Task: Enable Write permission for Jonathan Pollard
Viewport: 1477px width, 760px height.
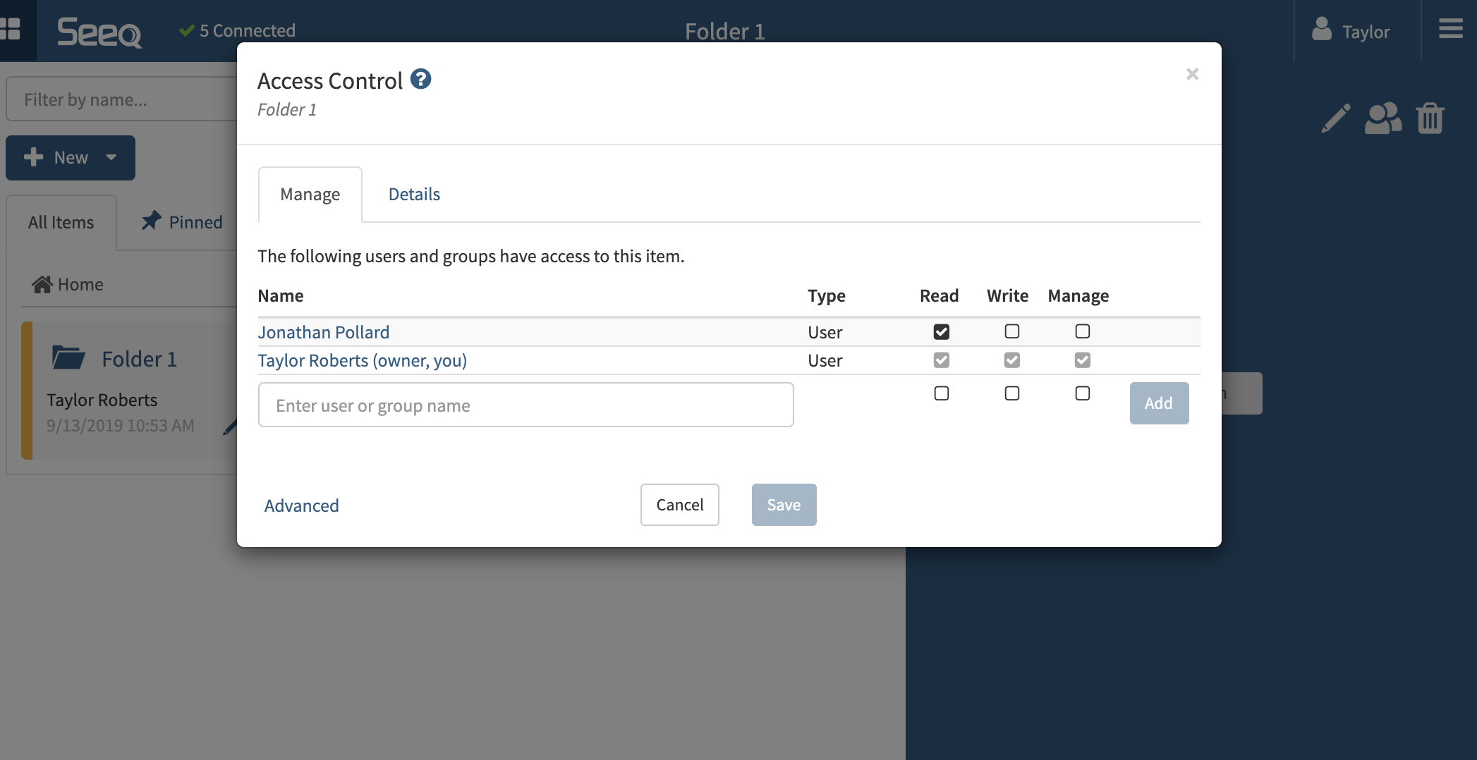Action: click(1011, 331)
